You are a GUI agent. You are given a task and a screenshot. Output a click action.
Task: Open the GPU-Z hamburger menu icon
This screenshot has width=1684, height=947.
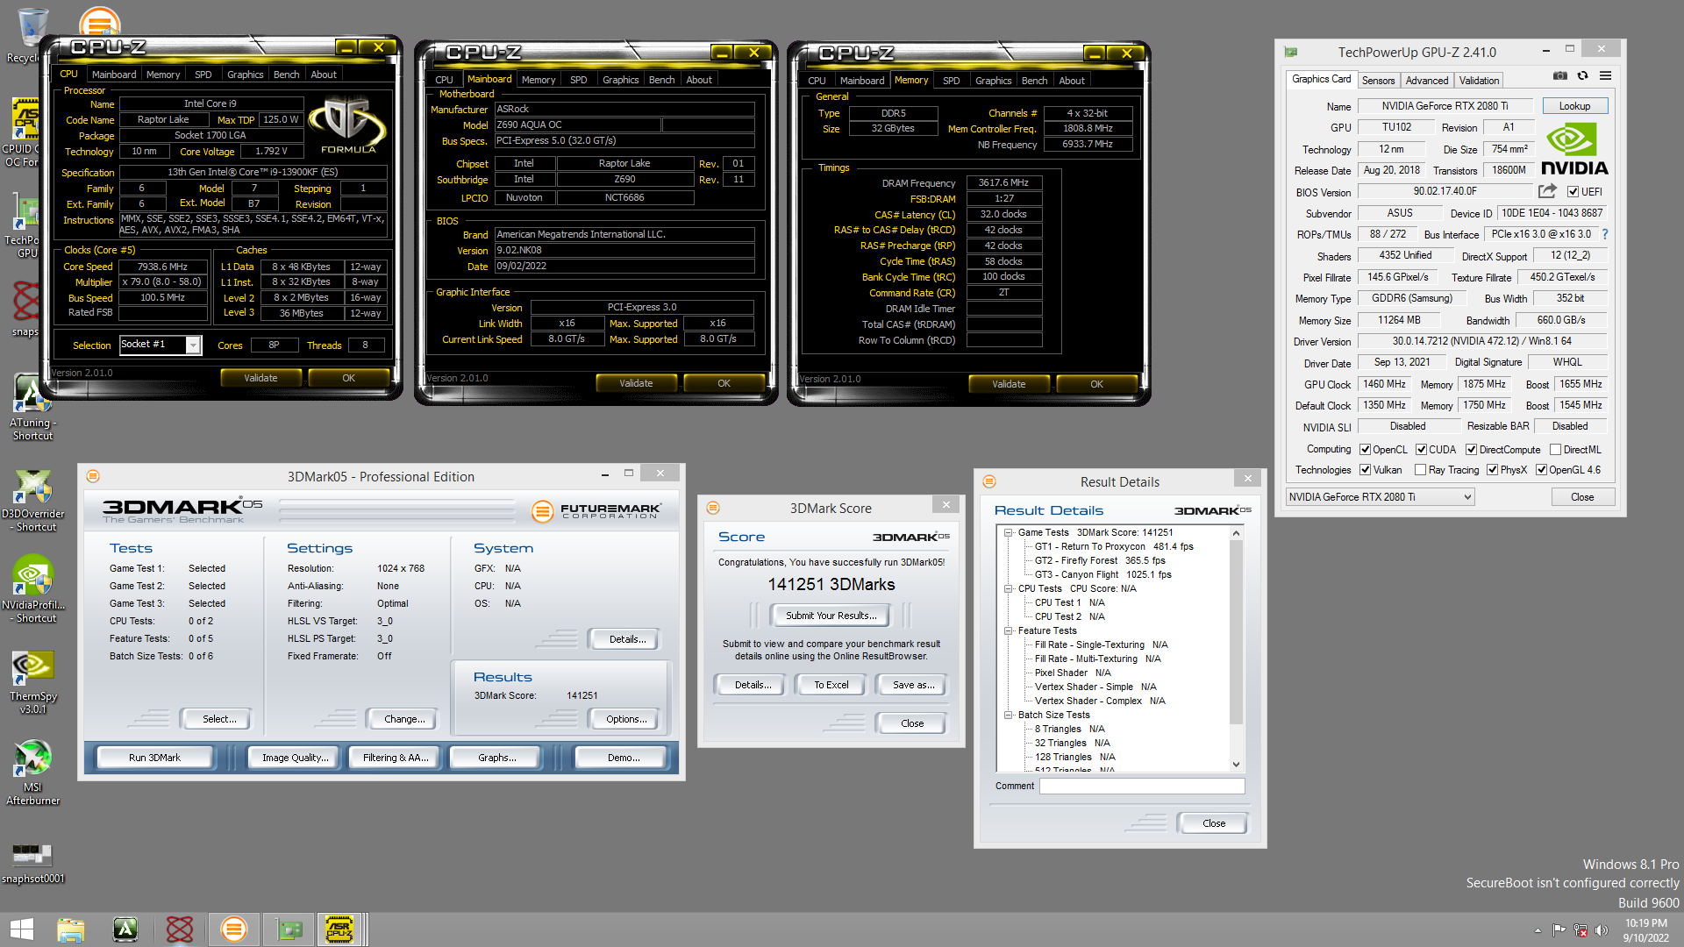(x=1605, y=76)
